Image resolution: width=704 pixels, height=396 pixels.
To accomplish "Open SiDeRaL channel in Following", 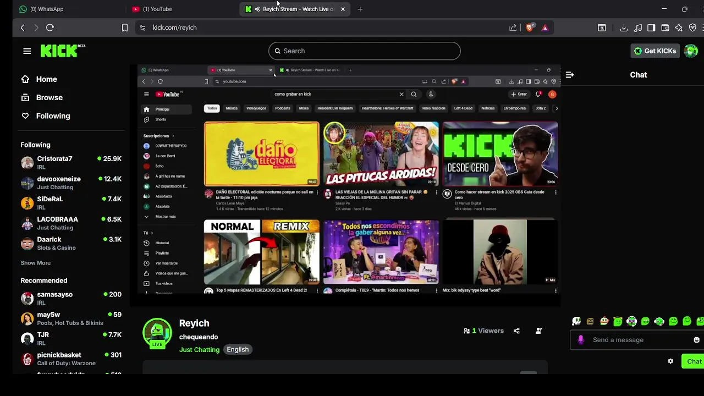I will (x=71, y=203).
